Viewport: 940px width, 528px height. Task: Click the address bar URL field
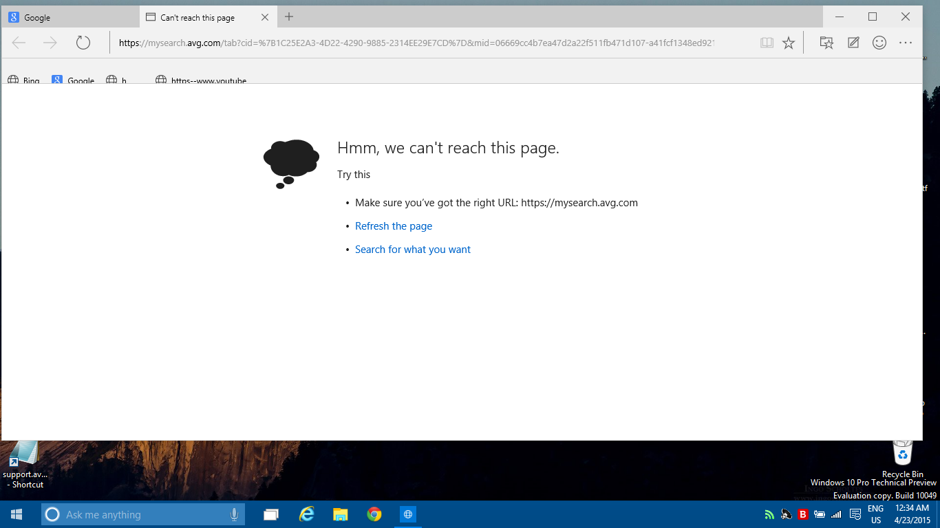click(416, 43)
